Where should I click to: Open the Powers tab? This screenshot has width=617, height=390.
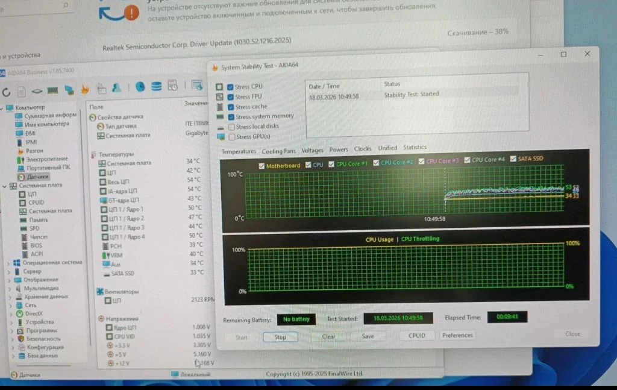(339, 149)
